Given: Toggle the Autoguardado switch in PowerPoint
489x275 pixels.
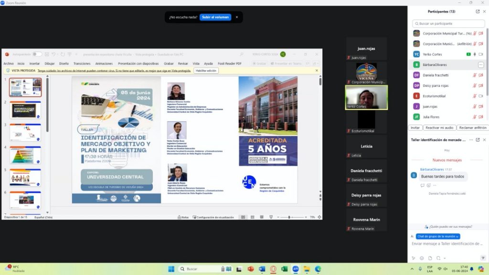Looking at the screenshot, I should 37,54.
